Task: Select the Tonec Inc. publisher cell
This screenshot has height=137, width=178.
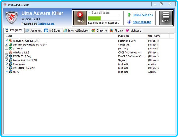Action: (124, 45)
